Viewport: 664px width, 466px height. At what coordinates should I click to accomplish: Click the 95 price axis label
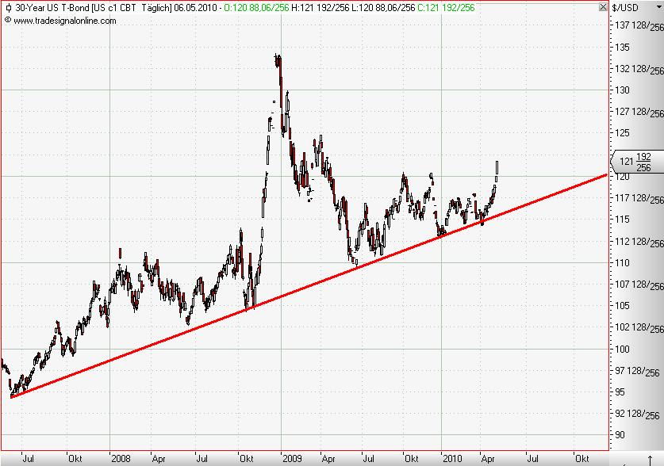(620, 392)
